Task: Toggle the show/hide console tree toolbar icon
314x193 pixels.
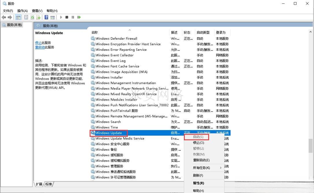Action: pyautogui.click(x=18, y=17)
